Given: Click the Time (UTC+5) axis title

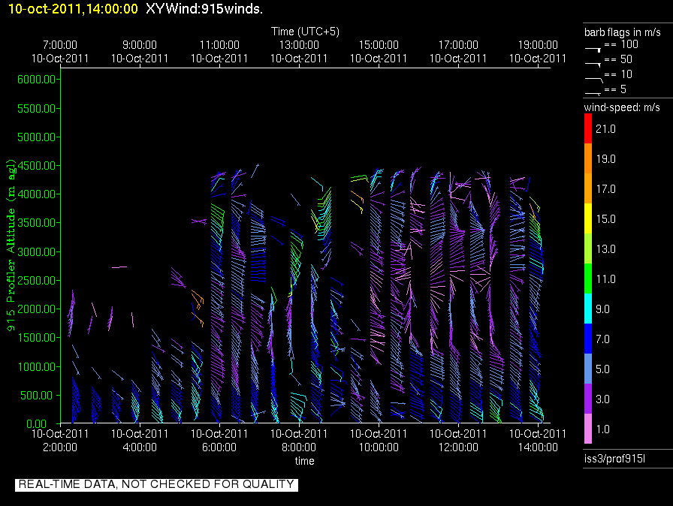Looking at the screenshot, I should (305, 32).
